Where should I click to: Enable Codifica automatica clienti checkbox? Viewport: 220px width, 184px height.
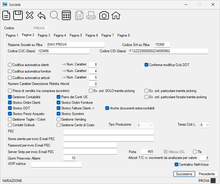(10, 65)
